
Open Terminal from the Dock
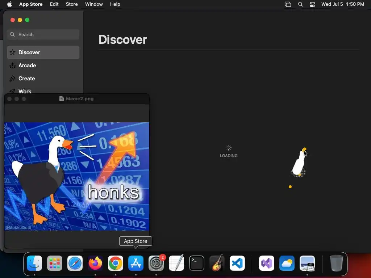pyautogui.click(x=197, y=263)
